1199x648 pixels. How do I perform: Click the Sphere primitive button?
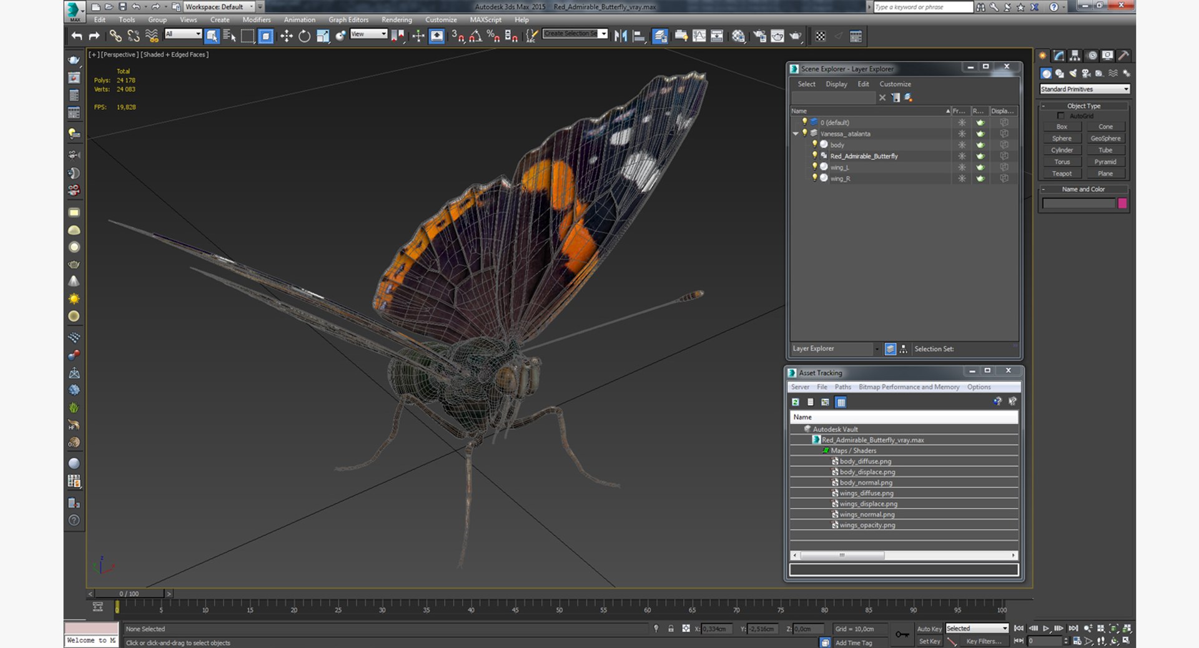1062,139
